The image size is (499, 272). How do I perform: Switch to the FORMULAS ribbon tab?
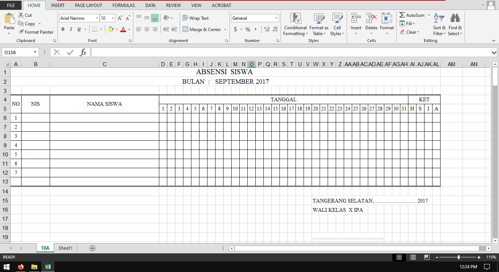(x=123, y=5)
